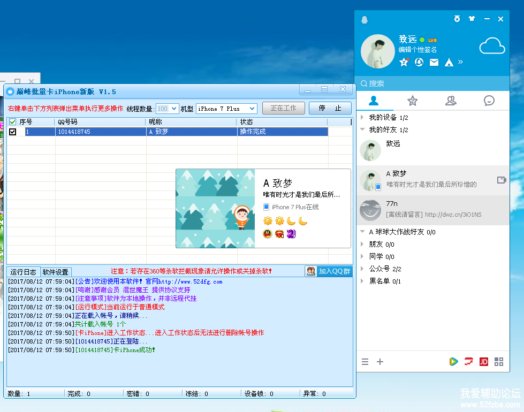The height and width of the screenshot is (412, 524).
Task: Switch to the 运行日志 tab
Action: coord(24,272)
